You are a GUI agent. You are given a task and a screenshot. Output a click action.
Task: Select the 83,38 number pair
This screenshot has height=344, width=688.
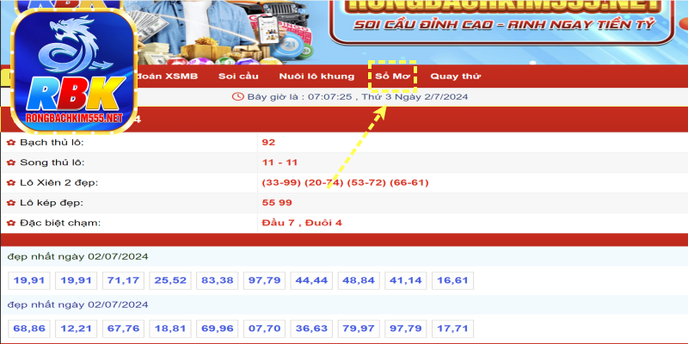[218, 280]
